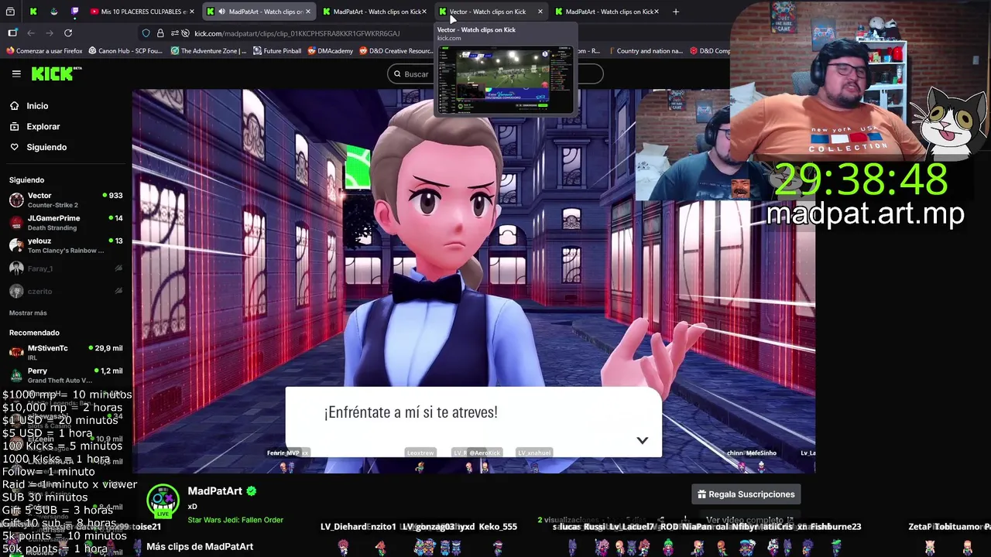Click the Firefox View icon

point(10,12)
